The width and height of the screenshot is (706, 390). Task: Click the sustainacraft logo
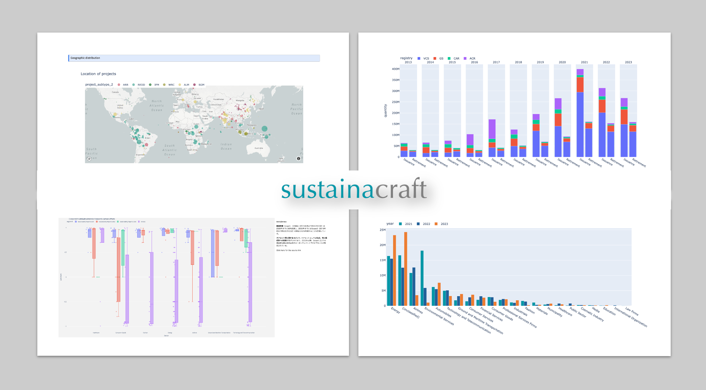(x=354, y=189)
